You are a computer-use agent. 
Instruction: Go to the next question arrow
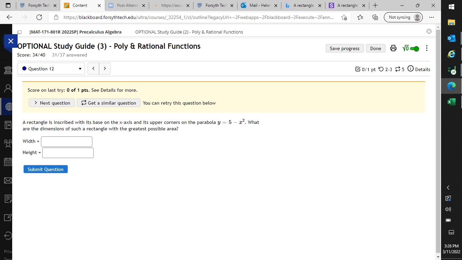105,69
